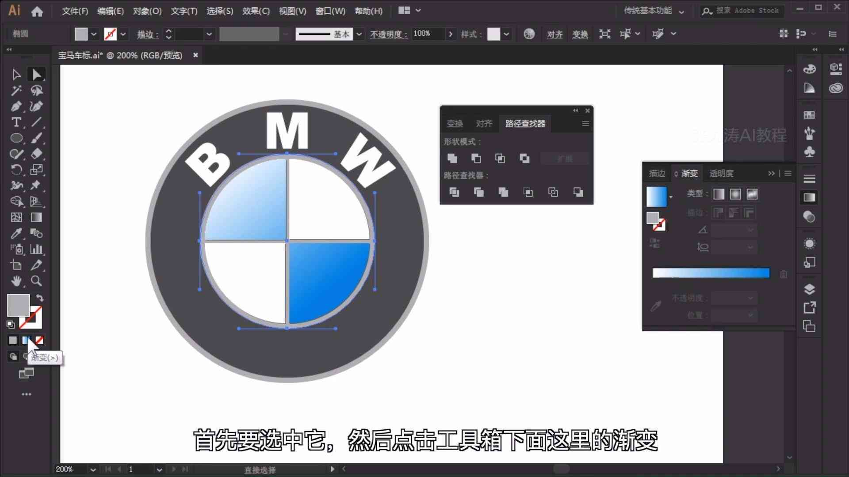Screen dimensions: 849x477
Task: Select the Curvature tool
Action: pos(36,106)
